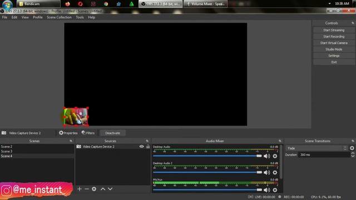Adjust Desktop Audio volume slider

pyautogui.click(x=207, y=156)
